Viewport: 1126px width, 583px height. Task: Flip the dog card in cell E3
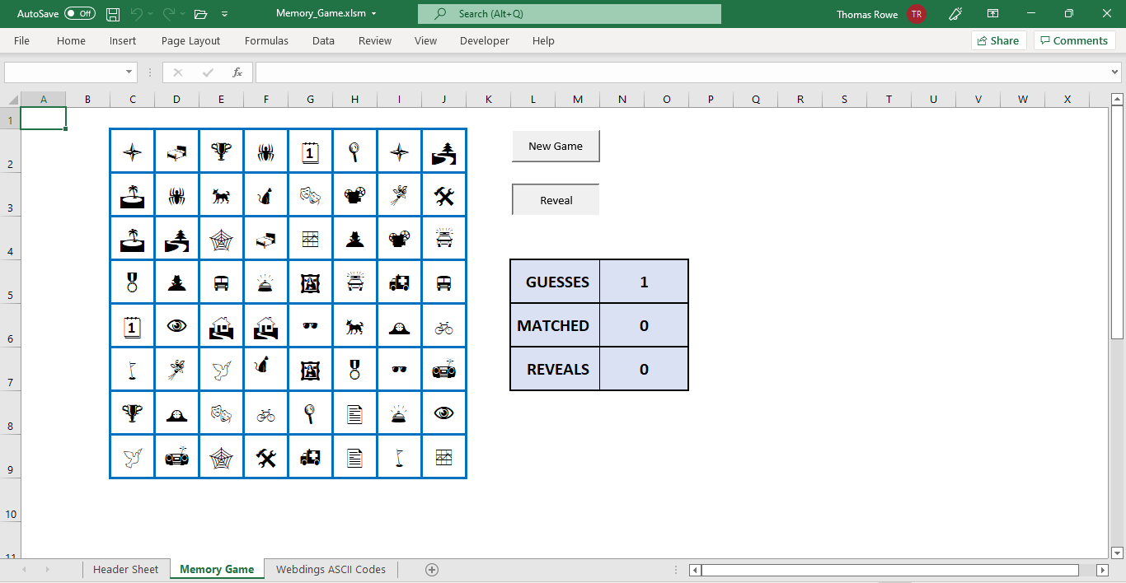(222, 195)
